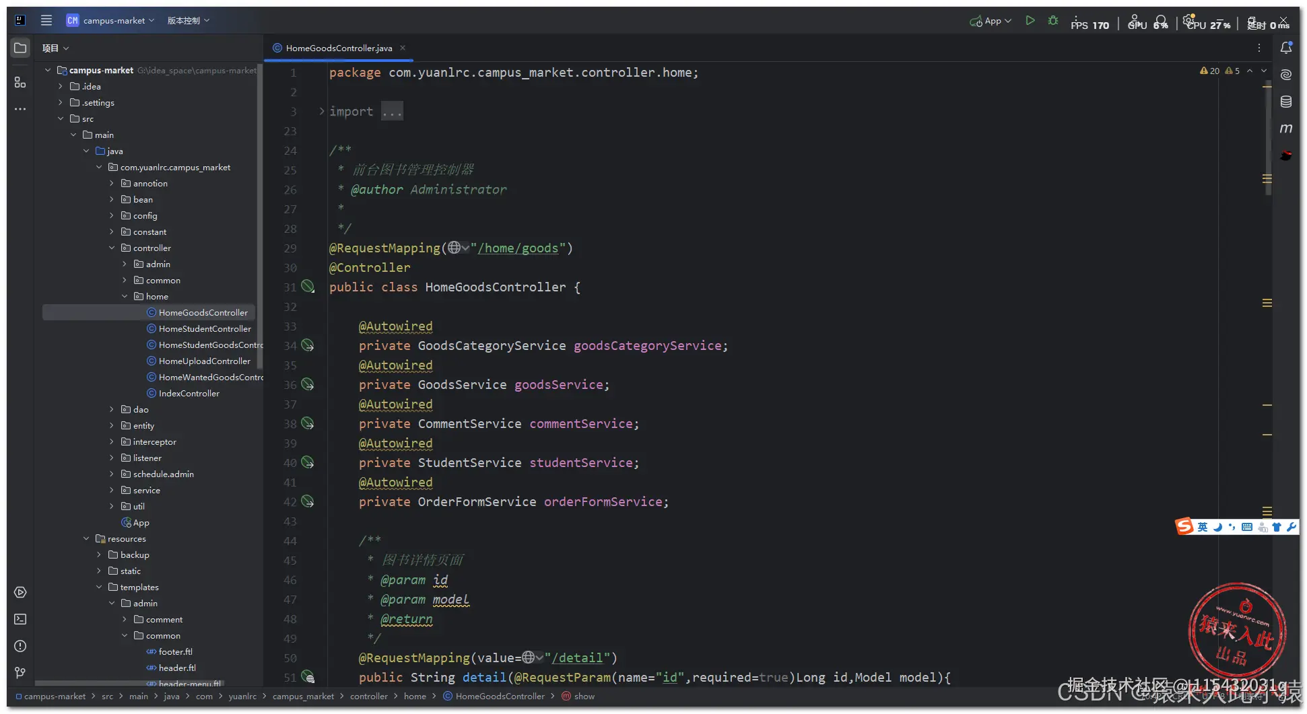Select HomeStudentController in project tree
1307x714 pixels.
[x=205, y=328]
